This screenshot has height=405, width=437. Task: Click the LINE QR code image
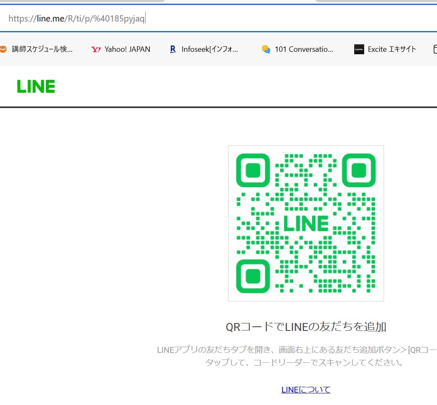306,223
